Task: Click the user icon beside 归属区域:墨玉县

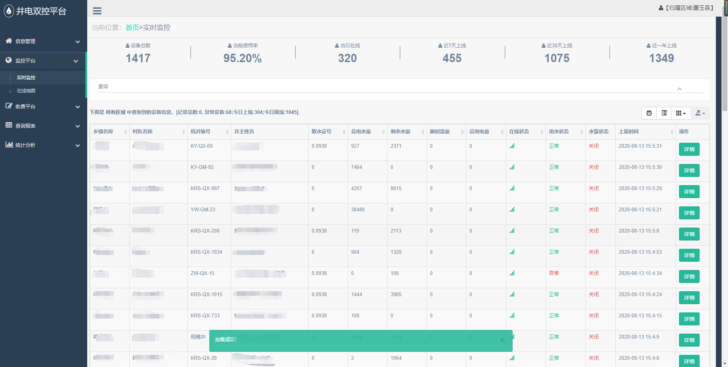Action: pos(661,8)
